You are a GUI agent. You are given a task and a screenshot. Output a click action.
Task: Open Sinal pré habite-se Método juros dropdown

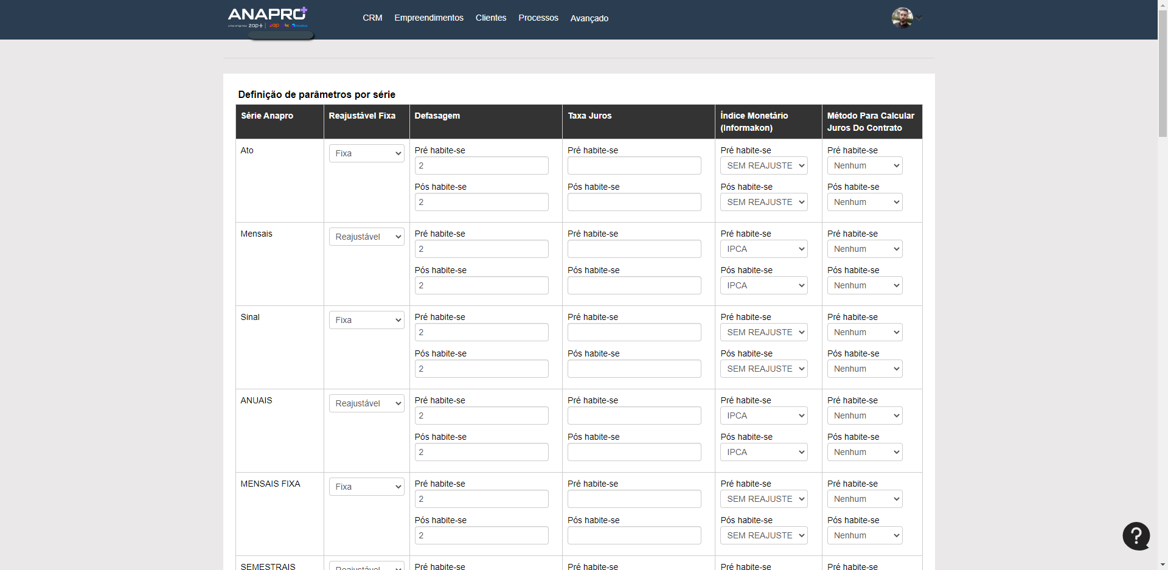[864, 332]
